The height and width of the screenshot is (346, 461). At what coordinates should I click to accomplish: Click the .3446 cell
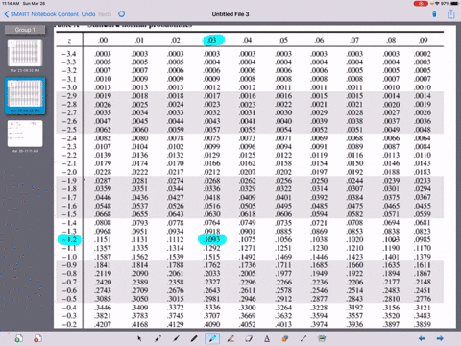point(103,308)
